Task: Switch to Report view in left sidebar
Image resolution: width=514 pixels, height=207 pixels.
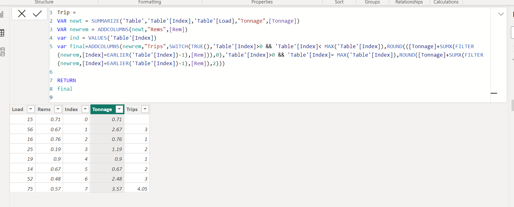Action: (2, 14)
